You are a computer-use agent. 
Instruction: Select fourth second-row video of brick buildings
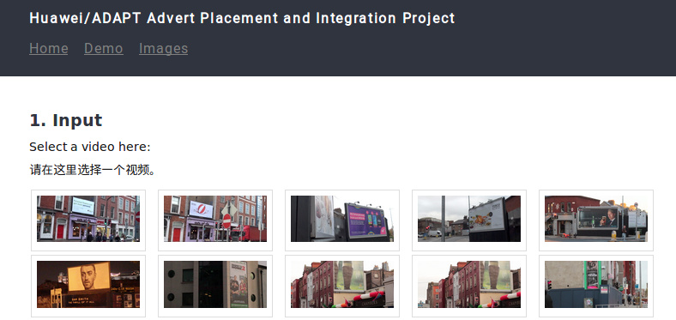pyautogui.click(x=469, y=286)
